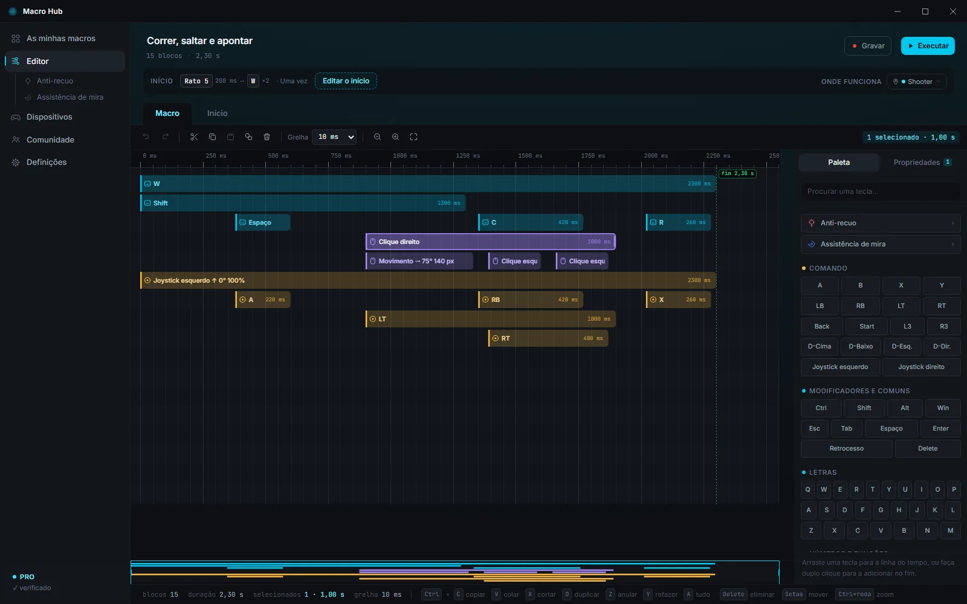Viewport: 967px width, 604px height.
Task: Switch to the Paleta tab
Action: [839, 162]
